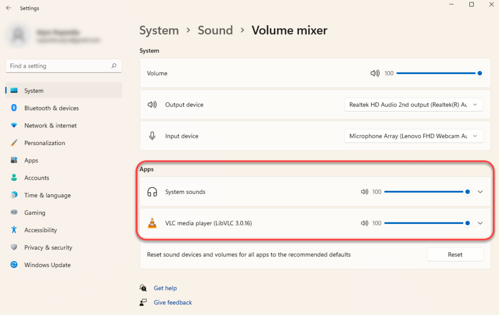
Task: Click the VLC cone icon
Action: [152, 223]
